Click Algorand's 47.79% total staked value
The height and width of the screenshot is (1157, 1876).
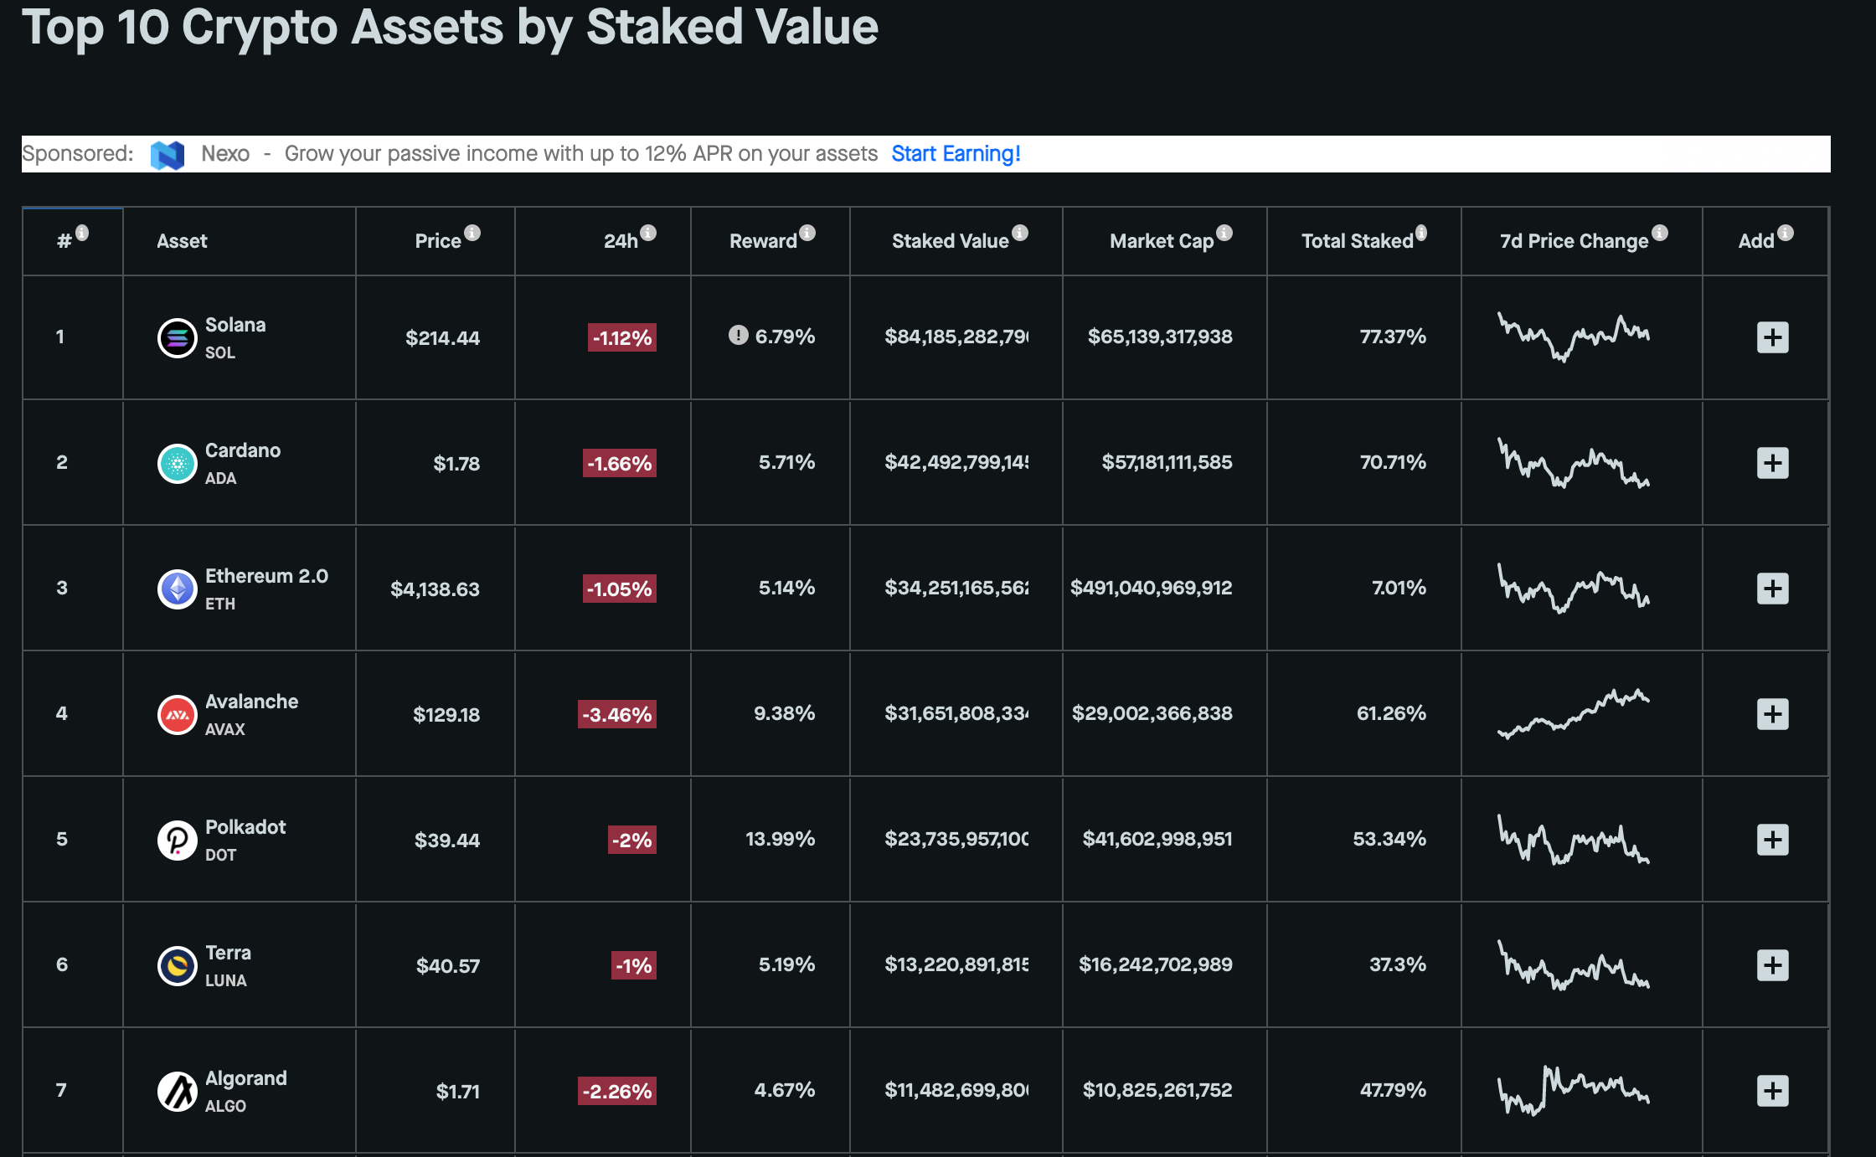click(1393, 1090)
